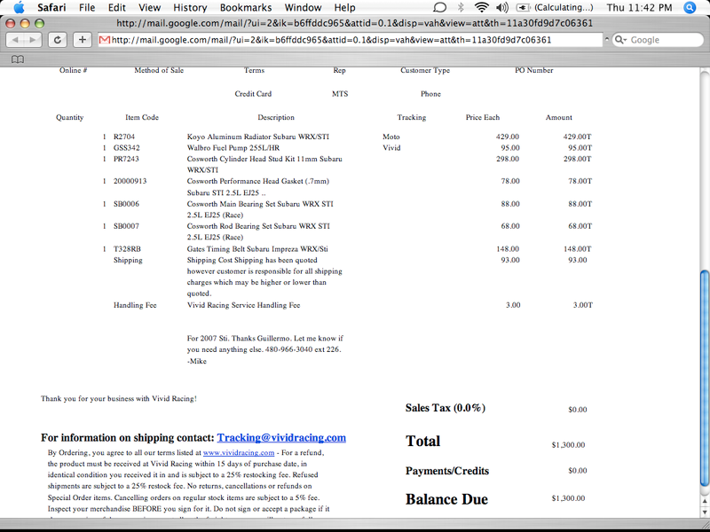Click the Koyo Aluminum Radiator description
This screenshot has height=532, width=710.
(x=257, y=137)
